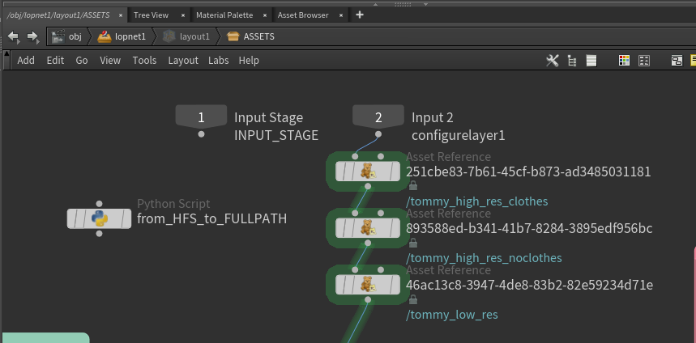The width and height of the screenshot is (696, 343).
Task: Open the Tools menu
Action: click(x=144, y=61)
